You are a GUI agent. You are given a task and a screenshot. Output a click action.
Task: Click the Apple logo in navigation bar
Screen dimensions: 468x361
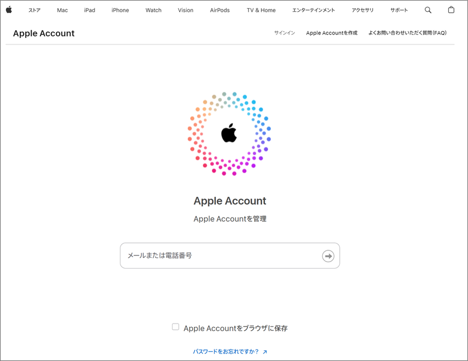pos(9,9)
